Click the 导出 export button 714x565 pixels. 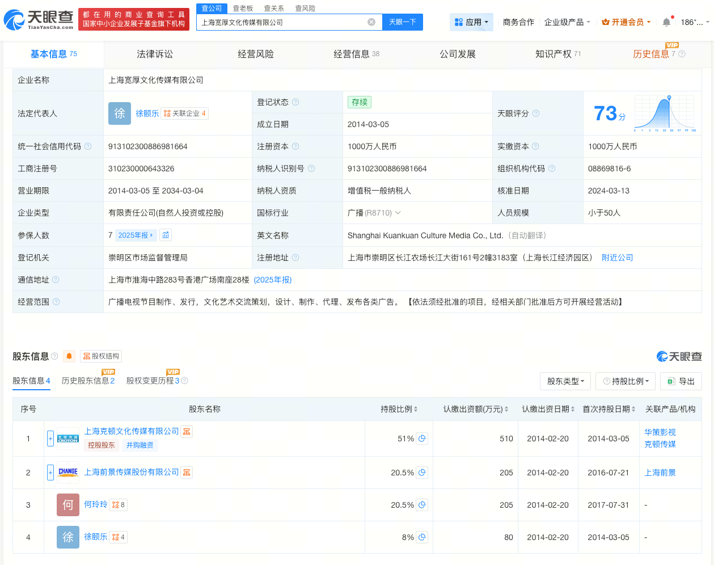tap(681, 381)
